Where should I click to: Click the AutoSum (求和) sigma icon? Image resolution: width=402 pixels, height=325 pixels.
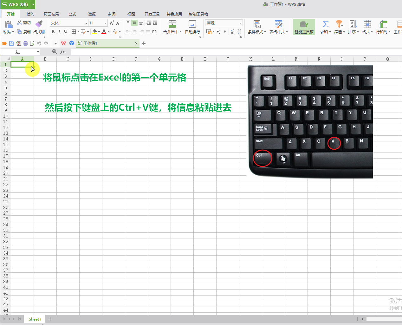click(x=325, y=24)
